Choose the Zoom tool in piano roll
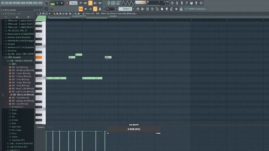The image size is (269, 151). point(76,14)
